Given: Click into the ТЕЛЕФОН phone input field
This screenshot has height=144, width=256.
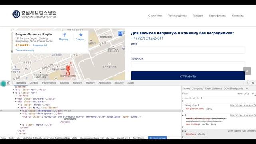Looking at the screenshot, I should point(188,65).
